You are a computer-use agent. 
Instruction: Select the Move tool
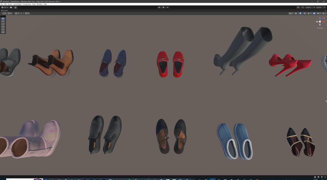pos(3,21)
